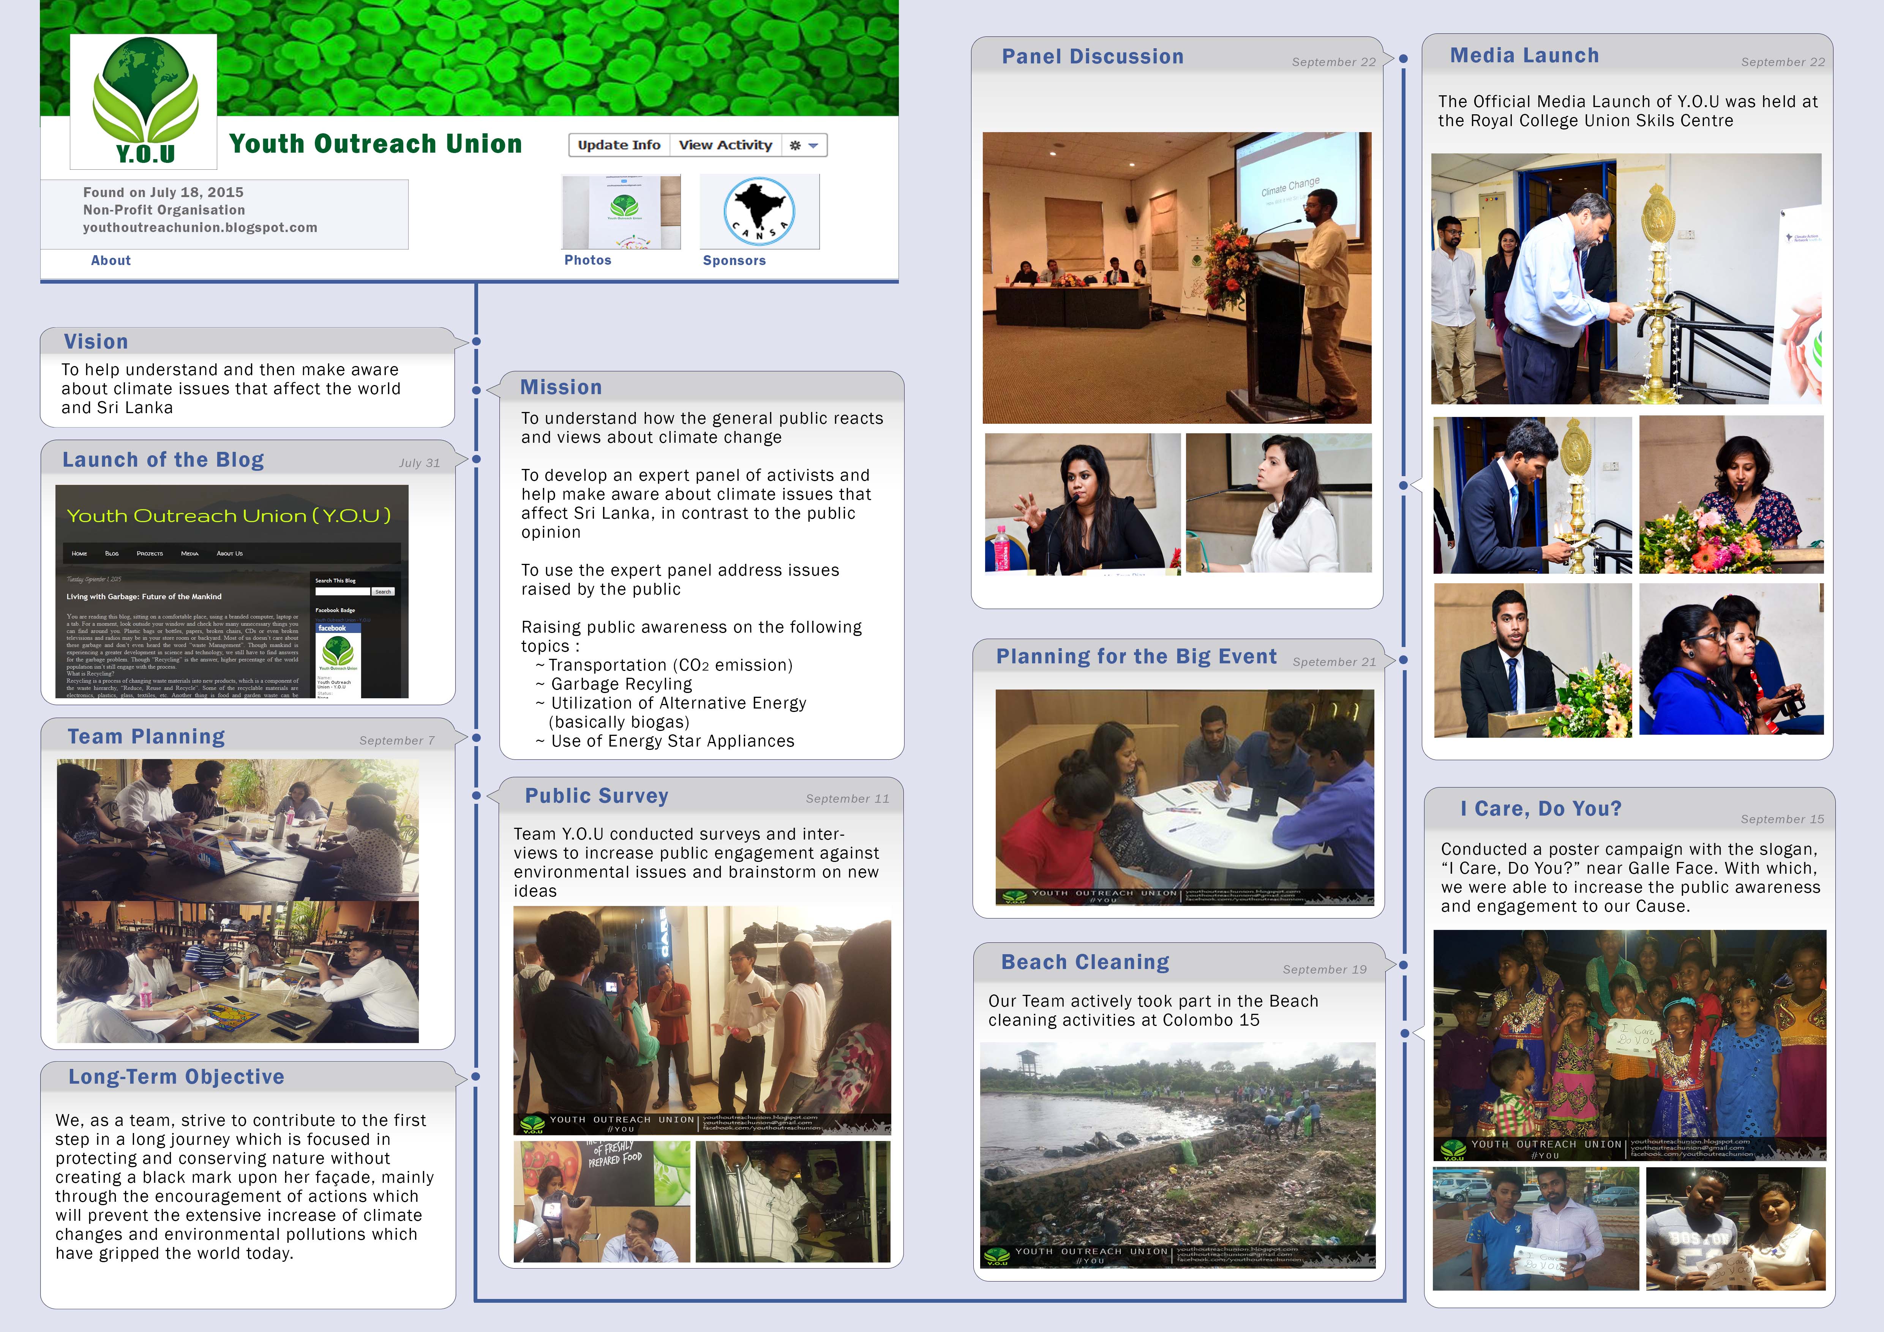
Task: Click the Vision timeline marker dot
Action: click(x=476, y=341)
